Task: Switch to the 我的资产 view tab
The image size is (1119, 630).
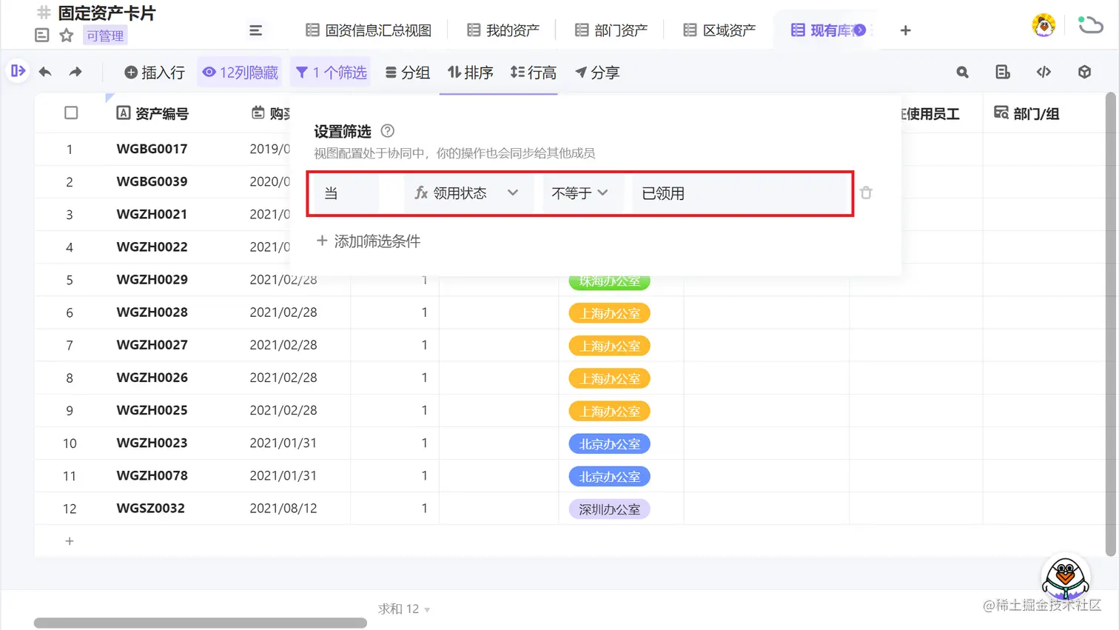Action: coord(503,30)
